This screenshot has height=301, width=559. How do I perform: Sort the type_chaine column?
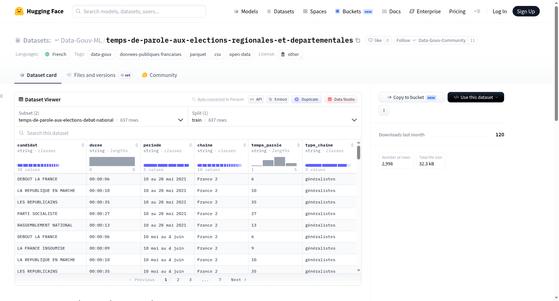[x=352, y=145]
